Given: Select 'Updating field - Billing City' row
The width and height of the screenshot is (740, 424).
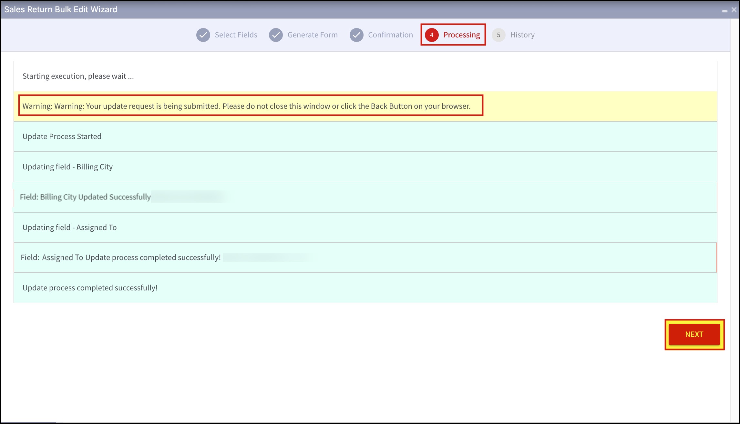Looking at the screenshot, I should (x=67, y=167).
